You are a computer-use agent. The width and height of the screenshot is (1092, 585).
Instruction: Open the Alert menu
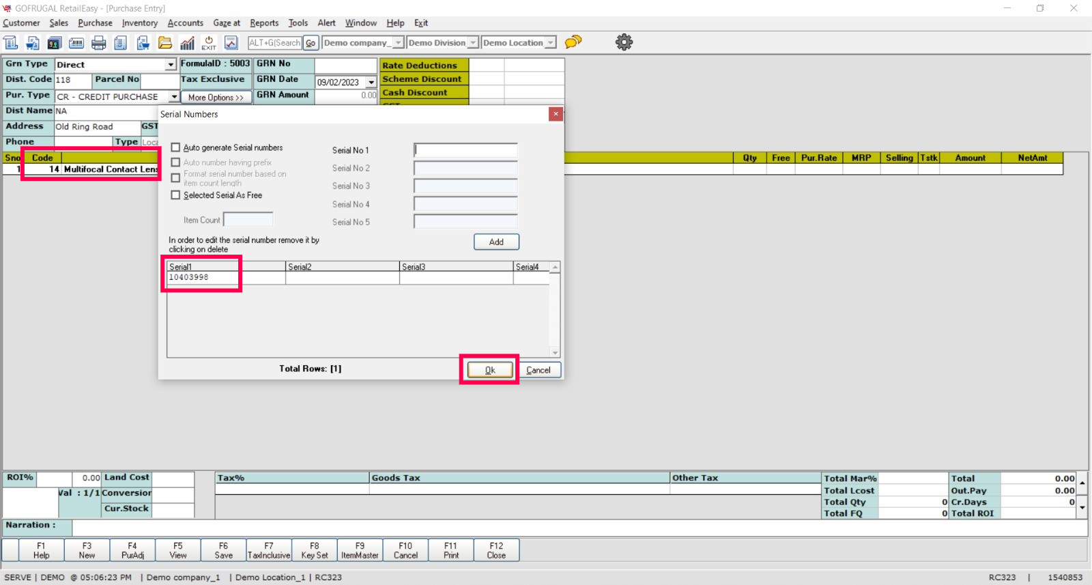pos(327,23)
